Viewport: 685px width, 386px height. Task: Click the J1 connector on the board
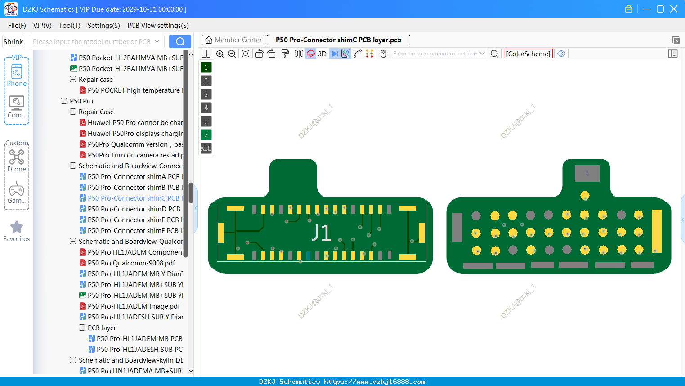tap(322, 233)
